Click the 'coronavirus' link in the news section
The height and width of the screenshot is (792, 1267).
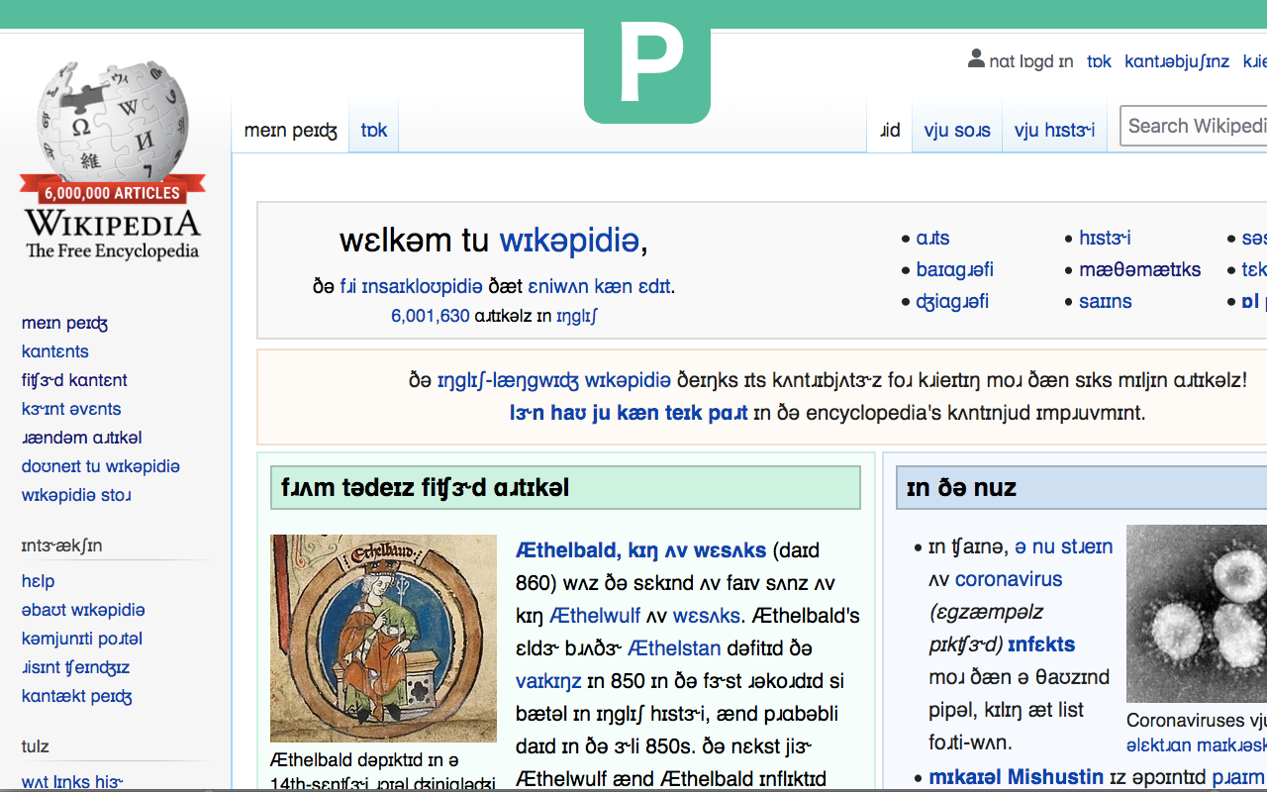pos(1008,578)
